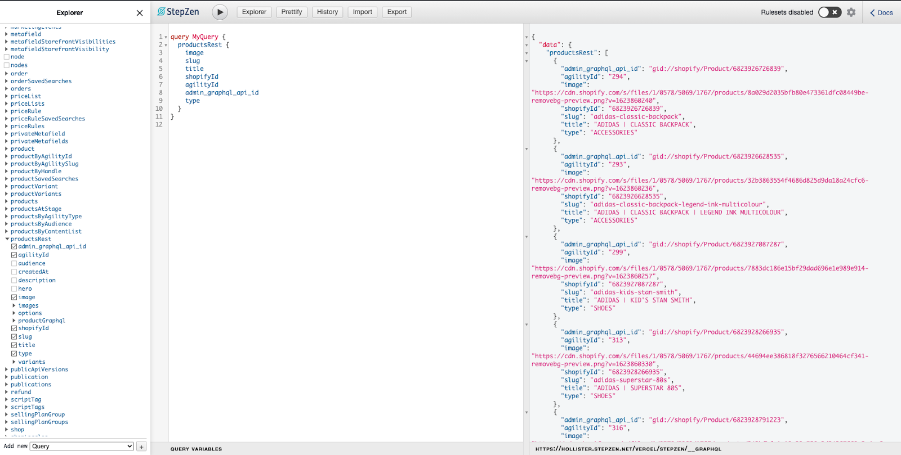Select the productsByContentList item

[46, 232]
